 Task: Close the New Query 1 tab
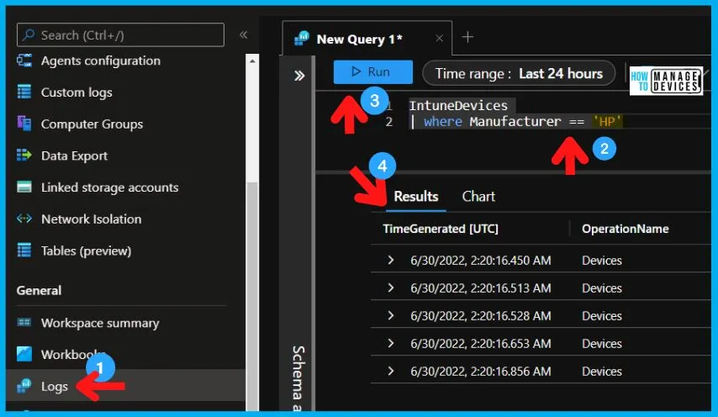pyautogui.click(x=439, y=39)
